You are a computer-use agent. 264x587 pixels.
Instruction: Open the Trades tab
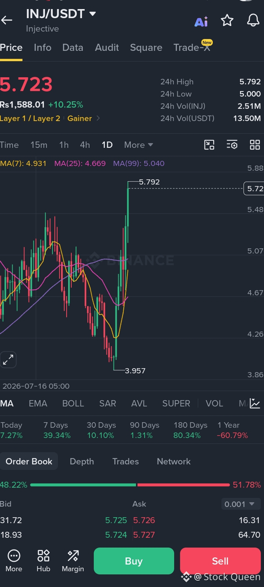point(125,461)
